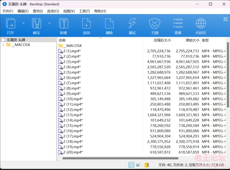This screenshot has height=170, width=230.
Task: Click the 代码页 (Code page) globe icon
Action: click(x=201, y=24)
